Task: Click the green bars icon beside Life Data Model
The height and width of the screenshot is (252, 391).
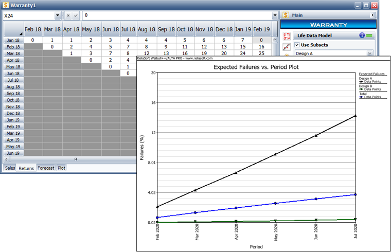Action: pos(370,35)
